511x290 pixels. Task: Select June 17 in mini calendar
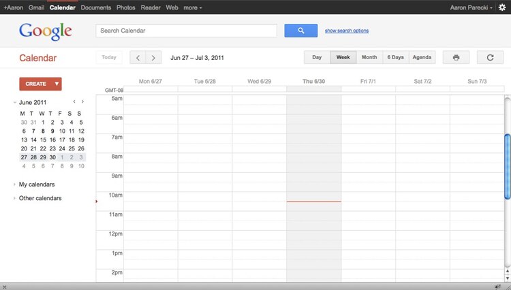62,140
